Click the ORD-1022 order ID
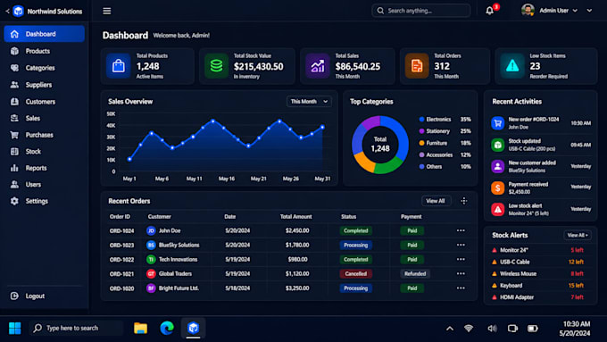Viewport: 607px width, 342px height. pyautogui.click(x=121, y=260)
